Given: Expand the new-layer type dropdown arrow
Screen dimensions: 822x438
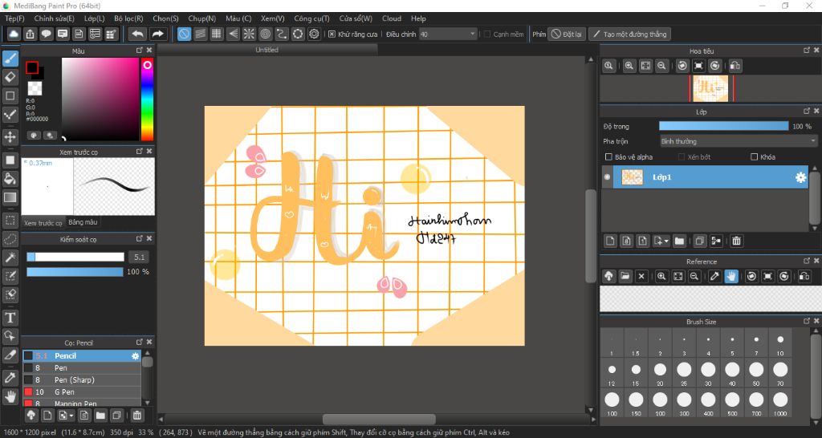Looking at the screenshot, I should tap(666, 241).
